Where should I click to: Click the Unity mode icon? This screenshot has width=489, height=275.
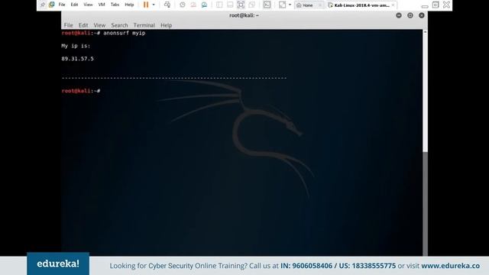pyautogui.click(x=251, y=5)
